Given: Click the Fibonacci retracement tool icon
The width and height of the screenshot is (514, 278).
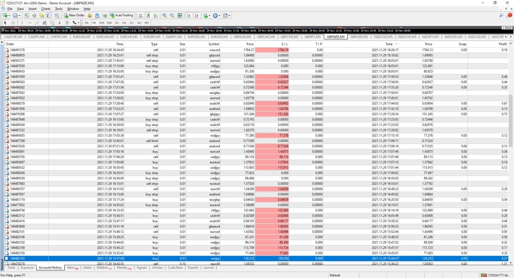Looking at the screenshot, I should pos(51,23).
